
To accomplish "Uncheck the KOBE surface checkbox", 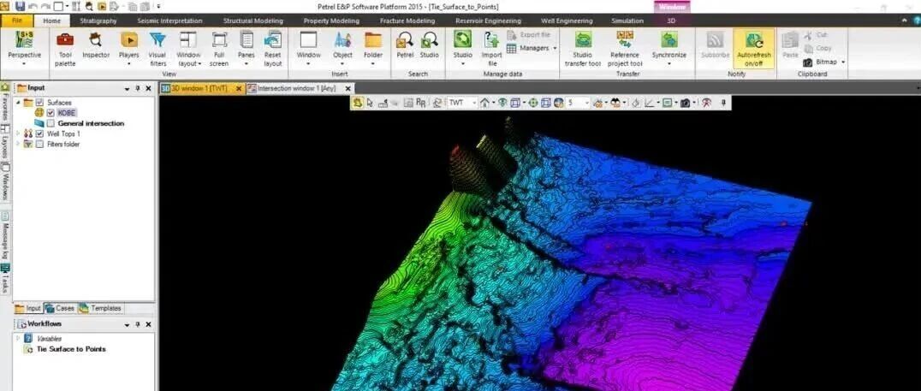I will pyautogui.click(x=51, y=113).
